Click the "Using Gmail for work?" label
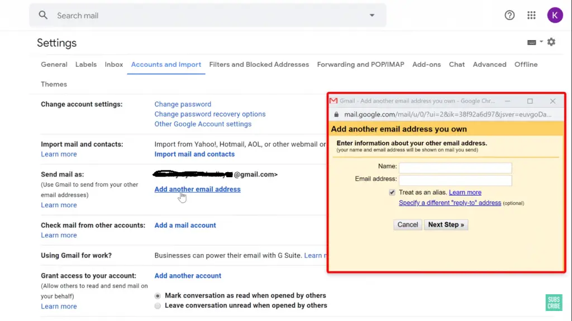The width and height of the screenshot is (572, 321). [x=76, y=255]
